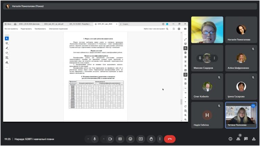Viewport: 260px width, 146px height.
Task: Open the meeting activities panel
Action: pos(254,139)
